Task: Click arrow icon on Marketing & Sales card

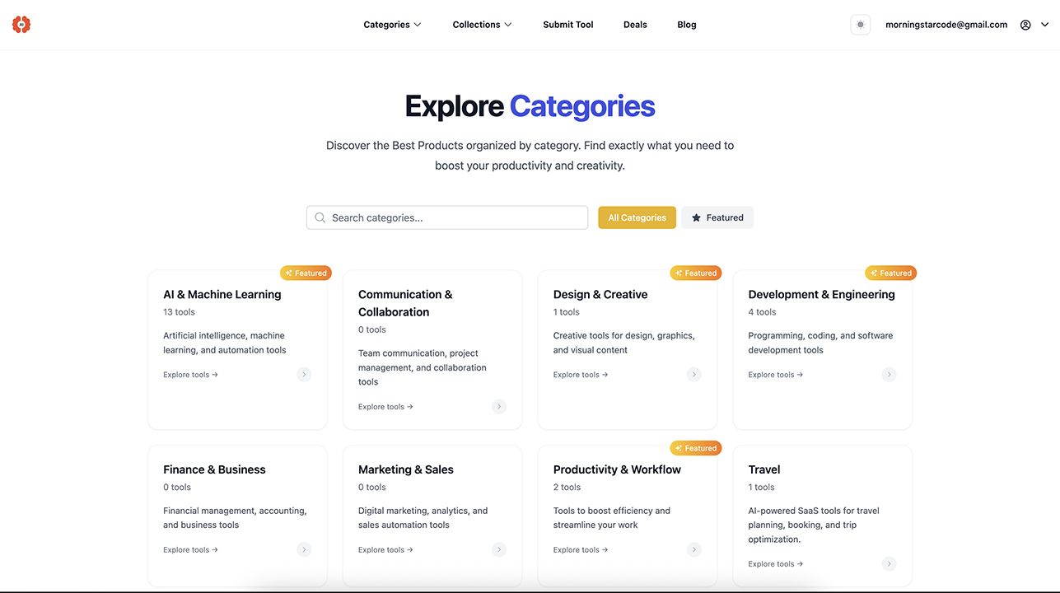Action: pyautogui.click(x=499, y=550)
